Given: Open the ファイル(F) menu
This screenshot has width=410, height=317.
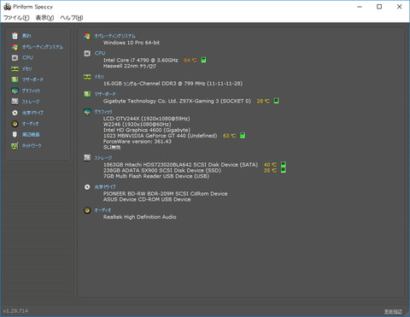Looking at the screenshot, I should click(x=16, y=18).
